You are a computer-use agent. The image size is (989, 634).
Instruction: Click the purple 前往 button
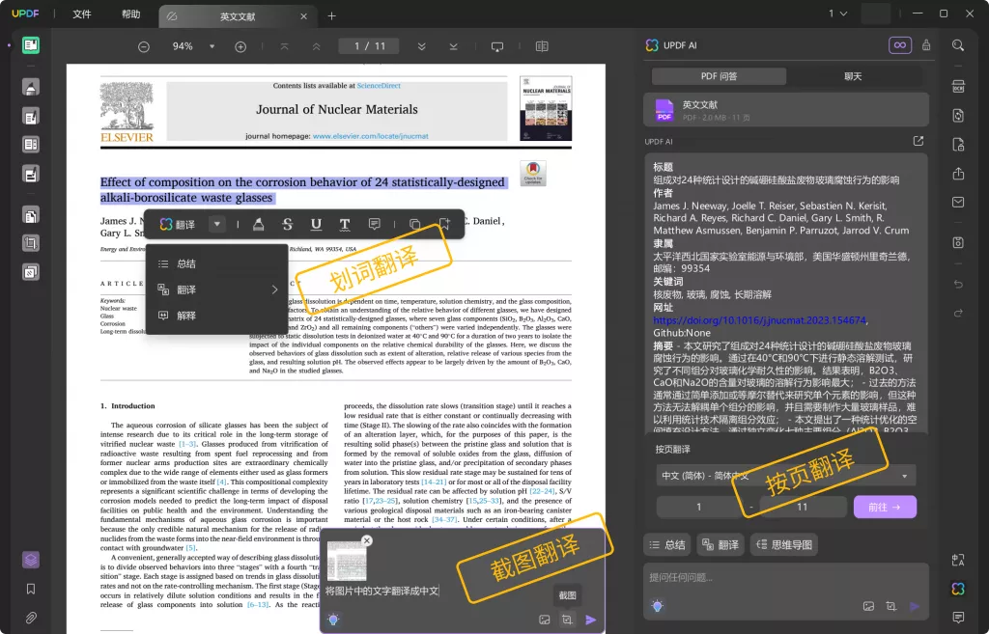point(885,507)
